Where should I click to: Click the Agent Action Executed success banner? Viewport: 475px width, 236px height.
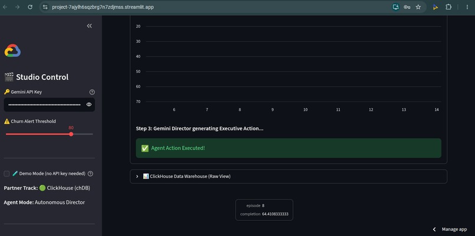coord(288,148)
